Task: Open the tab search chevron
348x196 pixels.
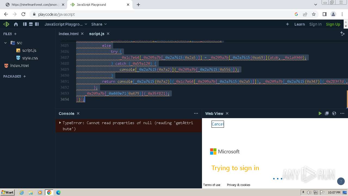Action: [315, 5]
